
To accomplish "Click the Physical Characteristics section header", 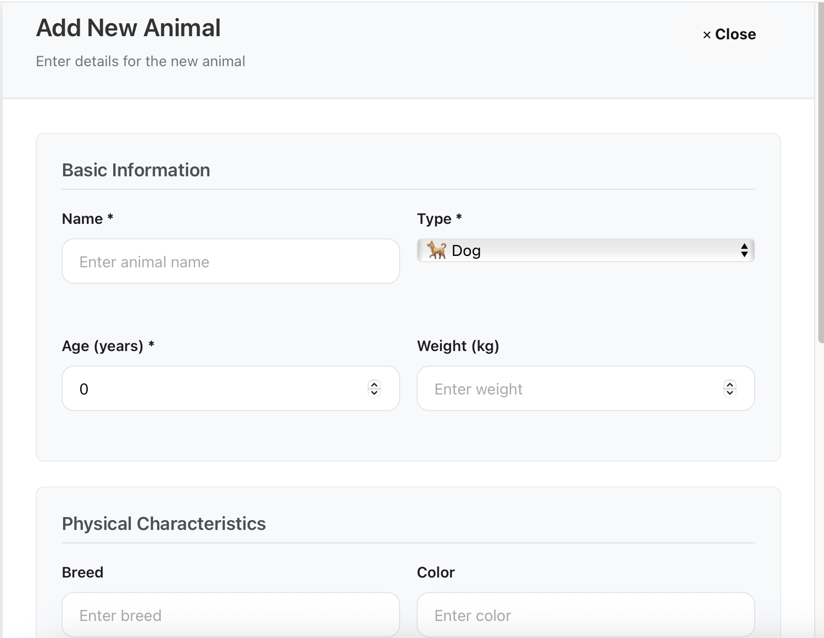I will (x=164, y=524).
